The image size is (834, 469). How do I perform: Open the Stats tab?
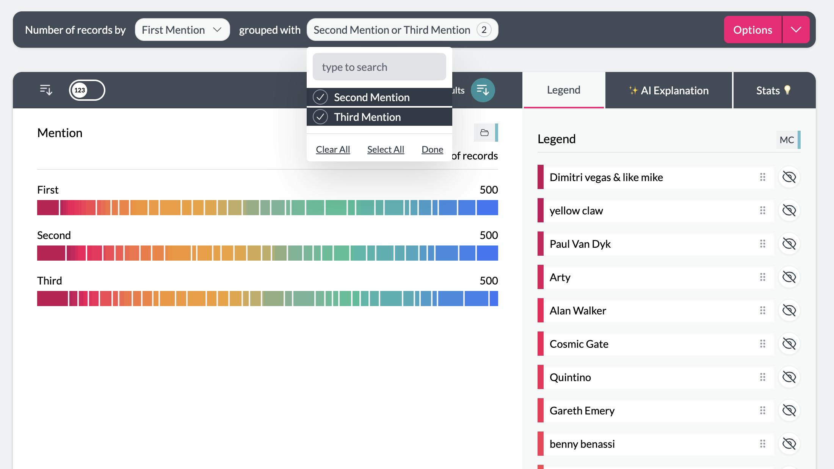click(773, 91)
